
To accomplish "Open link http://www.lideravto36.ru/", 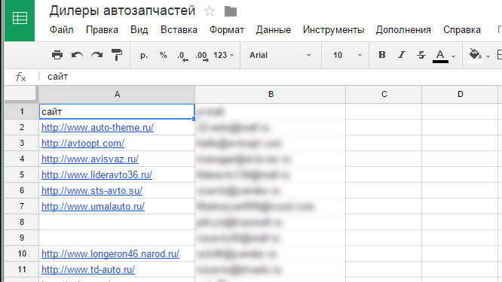I will (x=96, y=174).
